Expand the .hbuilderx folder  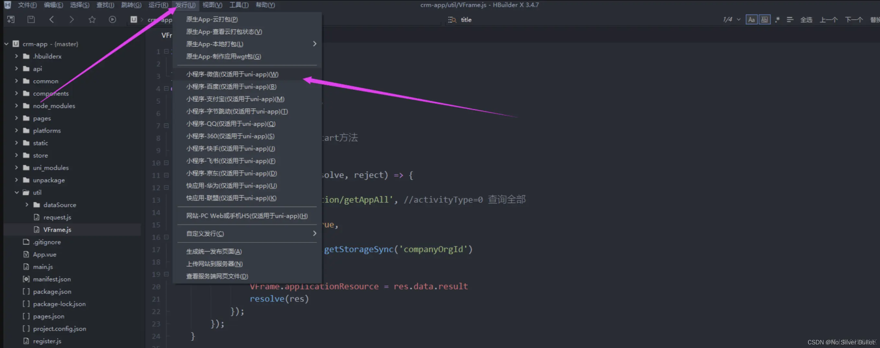pyautogui.click(x=17, y=56)
